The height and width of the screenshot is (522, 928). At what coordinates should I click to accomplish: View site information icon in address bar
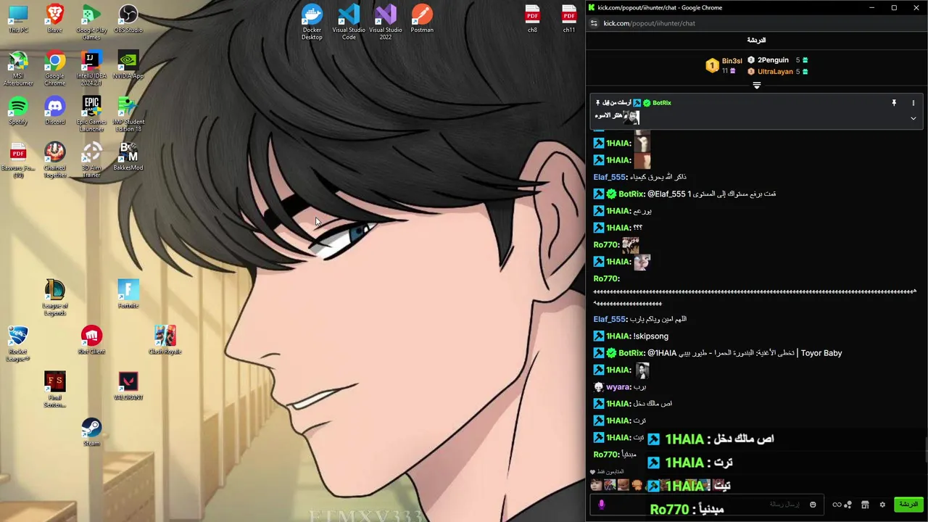pos(594,23)
